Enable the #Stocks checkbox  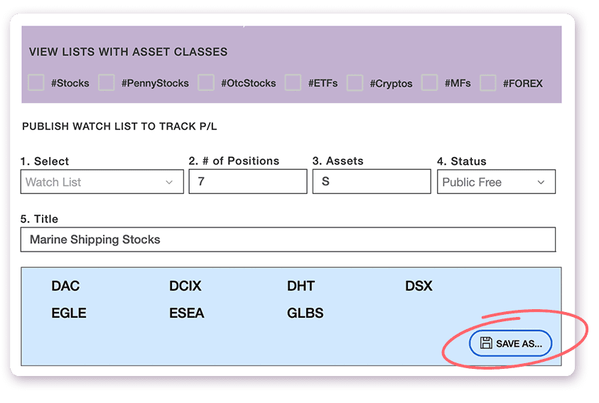tap(36, 82)
